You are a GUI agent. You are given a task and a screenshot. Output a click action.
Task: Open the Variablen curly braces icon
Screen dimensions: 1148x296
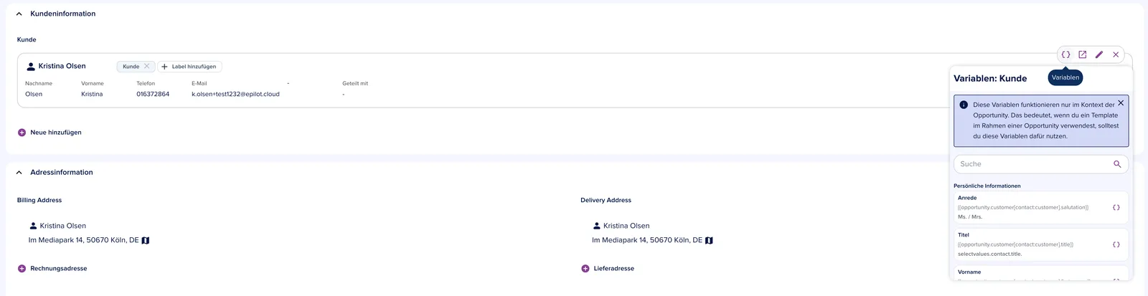point(1065,54)
